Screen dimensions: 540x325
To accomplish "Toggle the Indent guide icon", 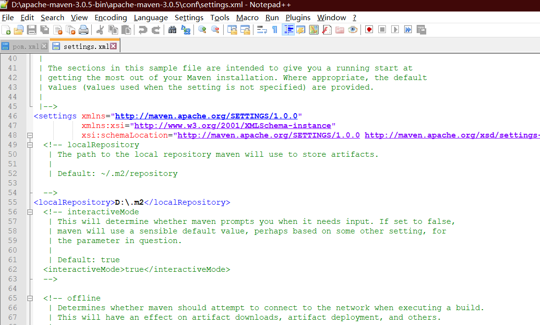I will [x=288, y=30].
